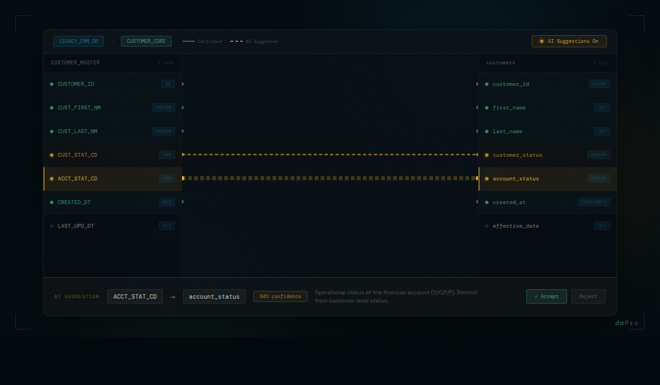Click INT type badge on CUSTOMER_ID
Image resolution: width=660 pixels, height=385 pixels.
168,84
